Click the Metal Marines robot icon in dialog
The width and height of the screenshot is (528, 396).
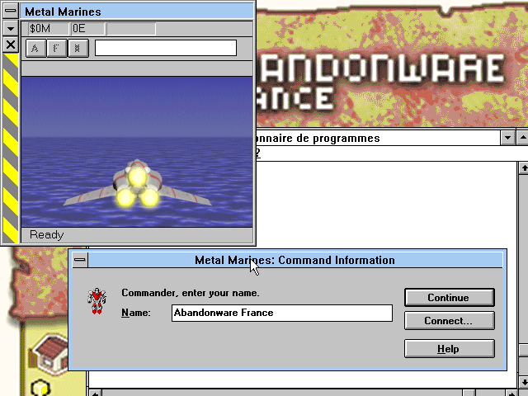[x=97, y=300]
